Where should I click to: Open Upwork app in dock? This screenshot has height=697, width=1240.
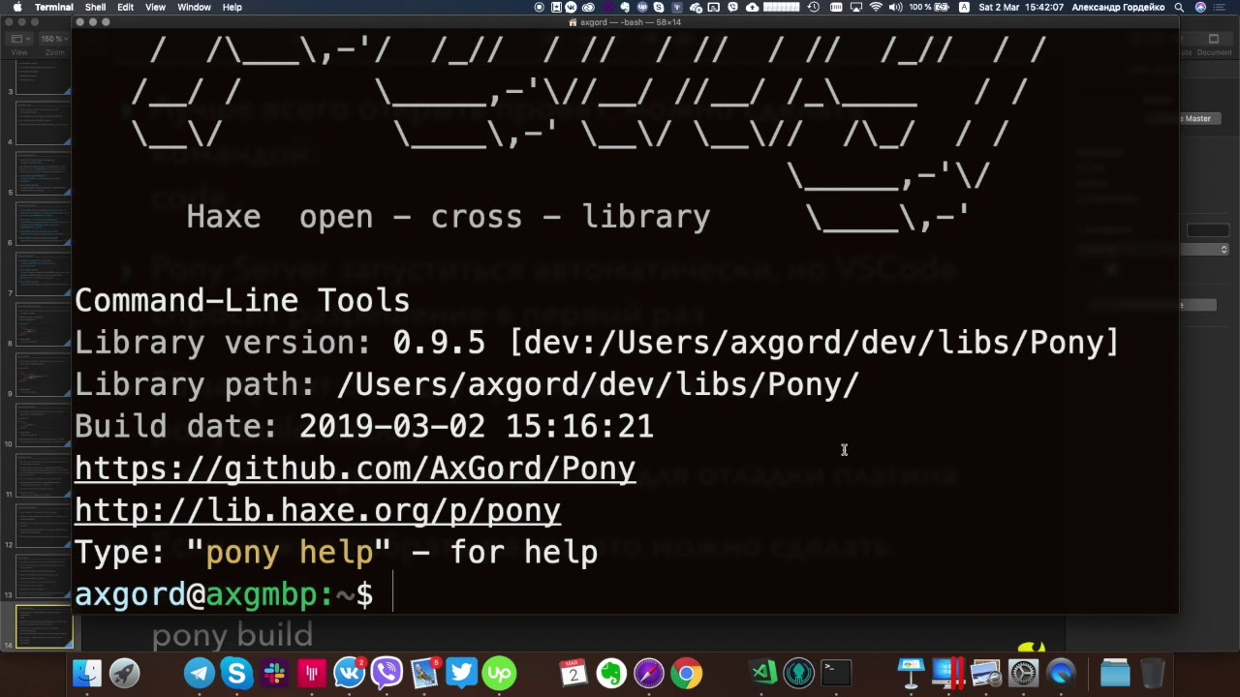point(499,673)
